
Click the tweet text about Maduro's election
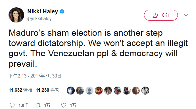tap(98, 48)
